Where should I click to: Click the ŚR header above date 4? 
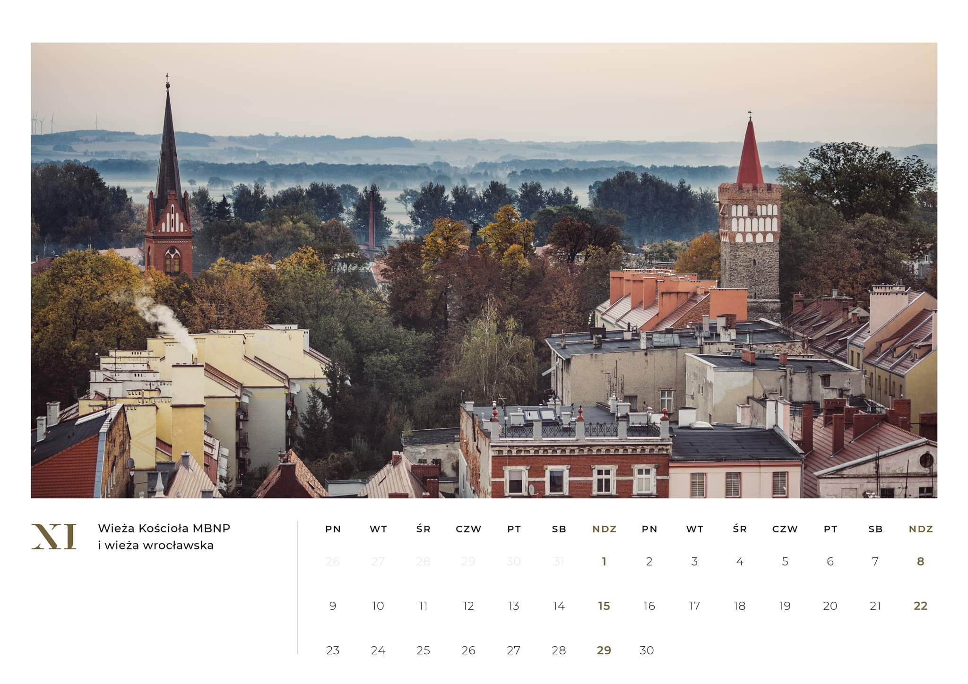coord(740,529)
